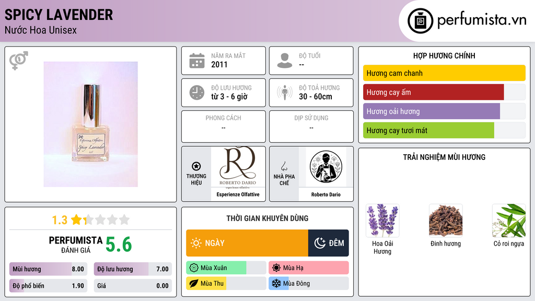Click the leaf icon next to Mùa Thu

[194, 284]
